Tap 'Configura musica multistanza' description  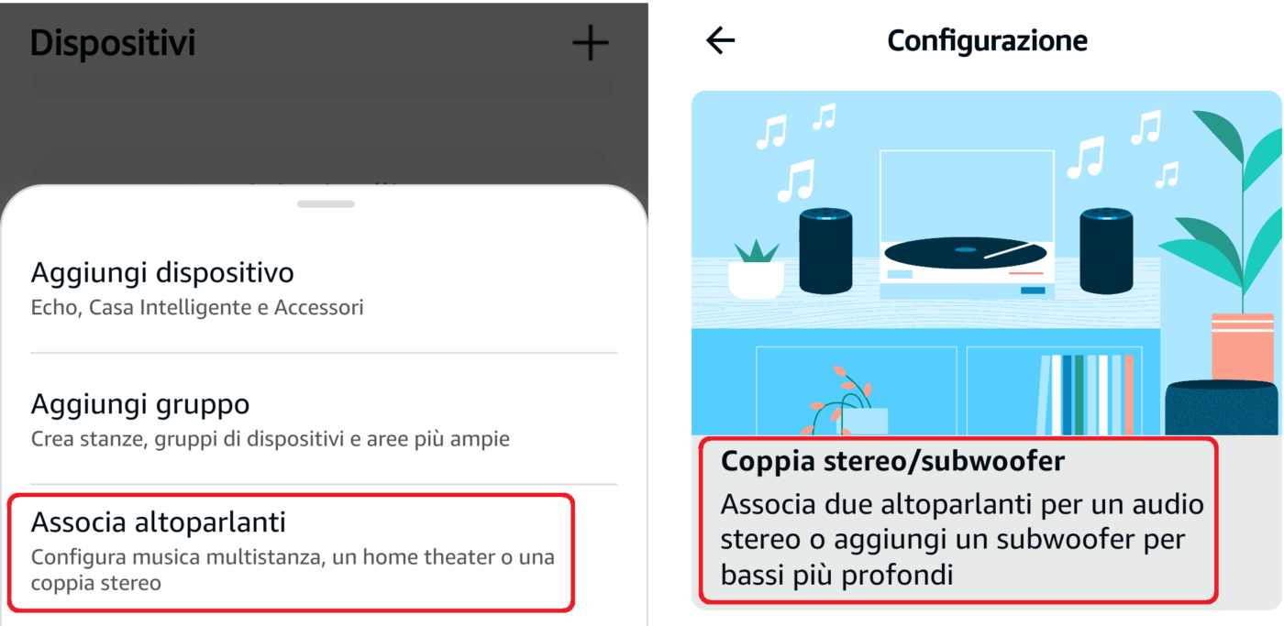click(x=293, y=569)
